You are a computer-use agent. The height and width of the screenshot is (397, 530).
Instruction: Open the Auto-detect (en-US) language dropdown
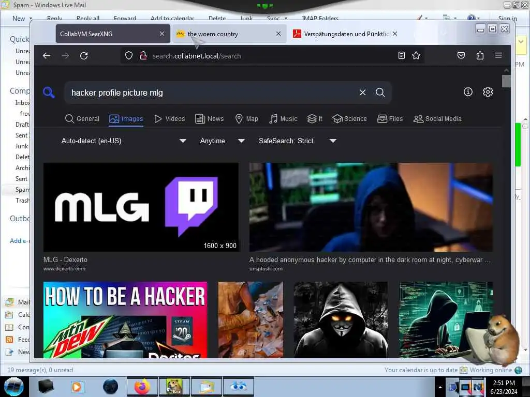click(124, 141)
